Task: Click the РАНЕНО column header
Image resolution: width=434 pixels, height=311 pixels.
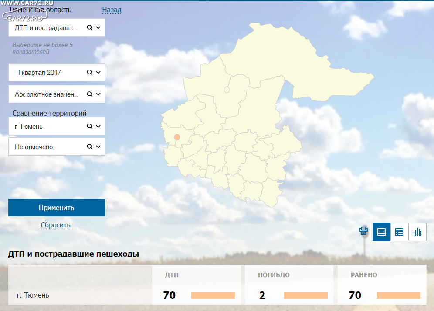Action: 364,275
